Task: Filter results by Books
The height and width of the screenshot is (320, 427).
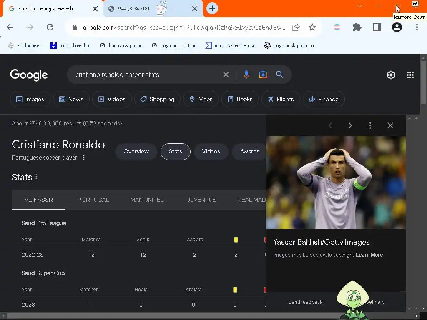Action: coord(240,99)
